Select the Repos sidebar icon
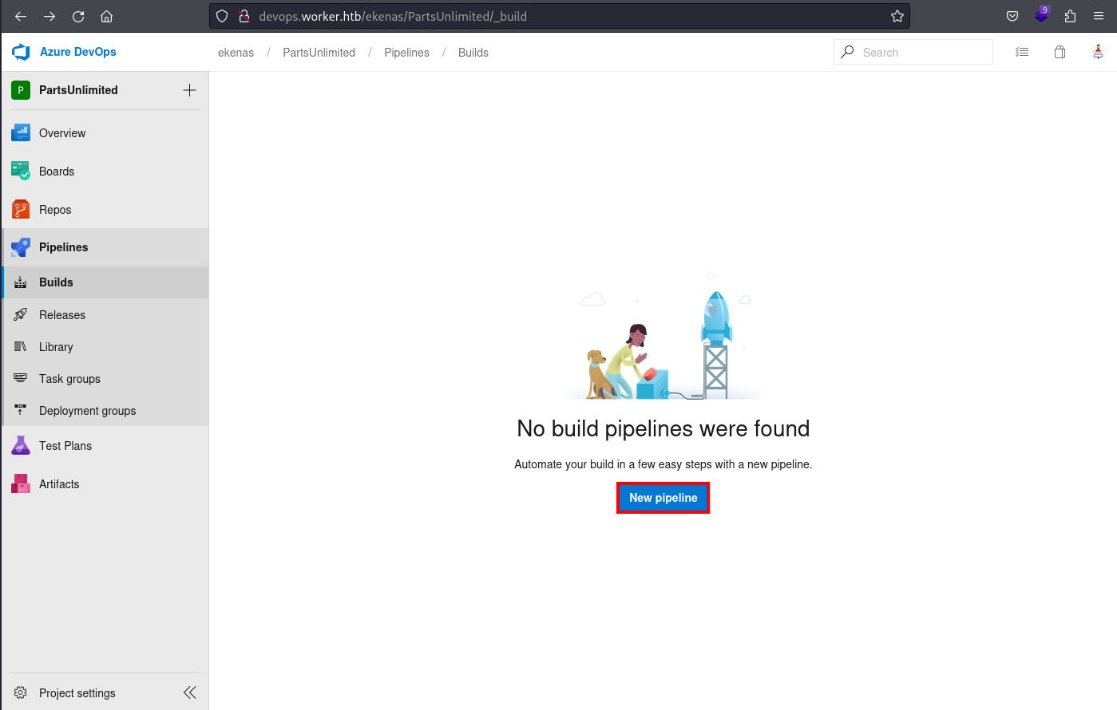Image resolution: width=1117 pixels, height=710 pixels. click(21, 210)
